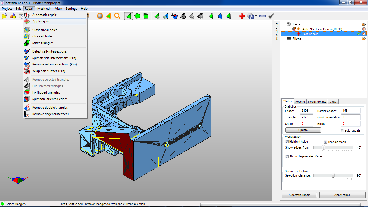This screenshot has width=368, height=207.
Task: Click the red remove icon on Part Repair row
Action: 364,34
